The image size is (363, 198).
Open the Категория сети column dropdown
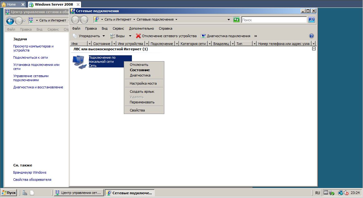click(x=210, y=44)
